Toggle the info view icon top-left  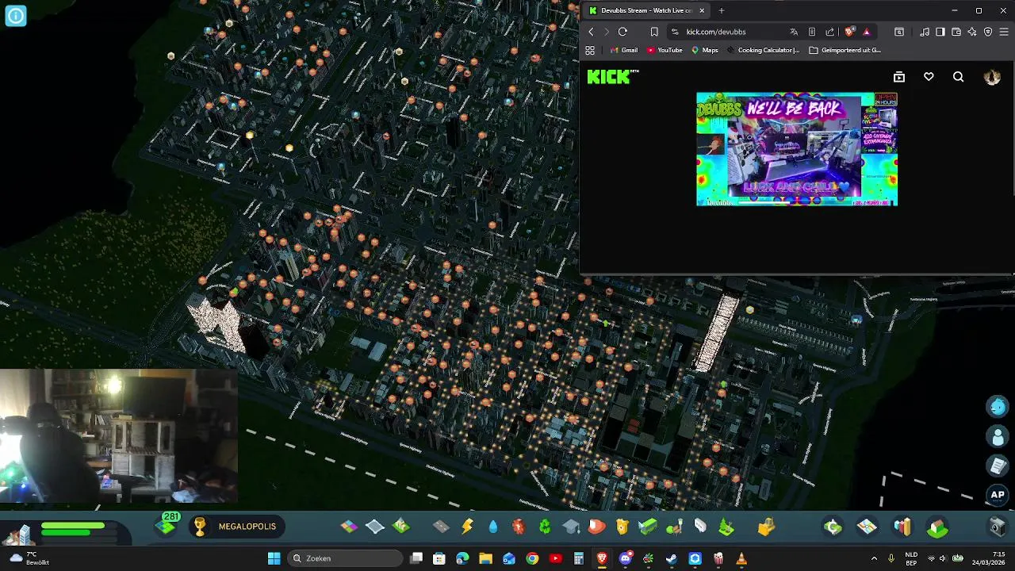pyautogui.click(x=16, y=16)
